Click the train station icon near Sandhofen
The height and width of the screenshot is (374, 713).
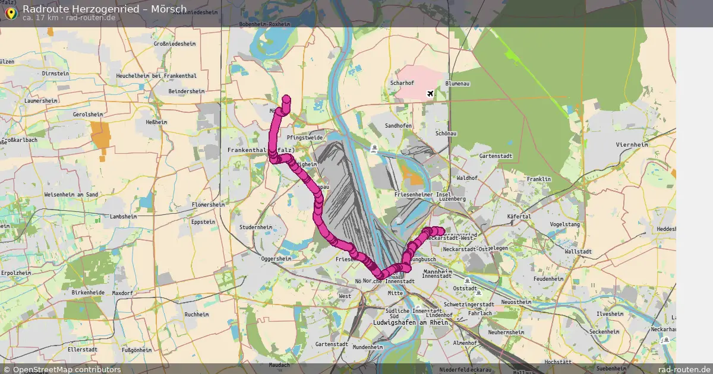(x=374, y=148)
